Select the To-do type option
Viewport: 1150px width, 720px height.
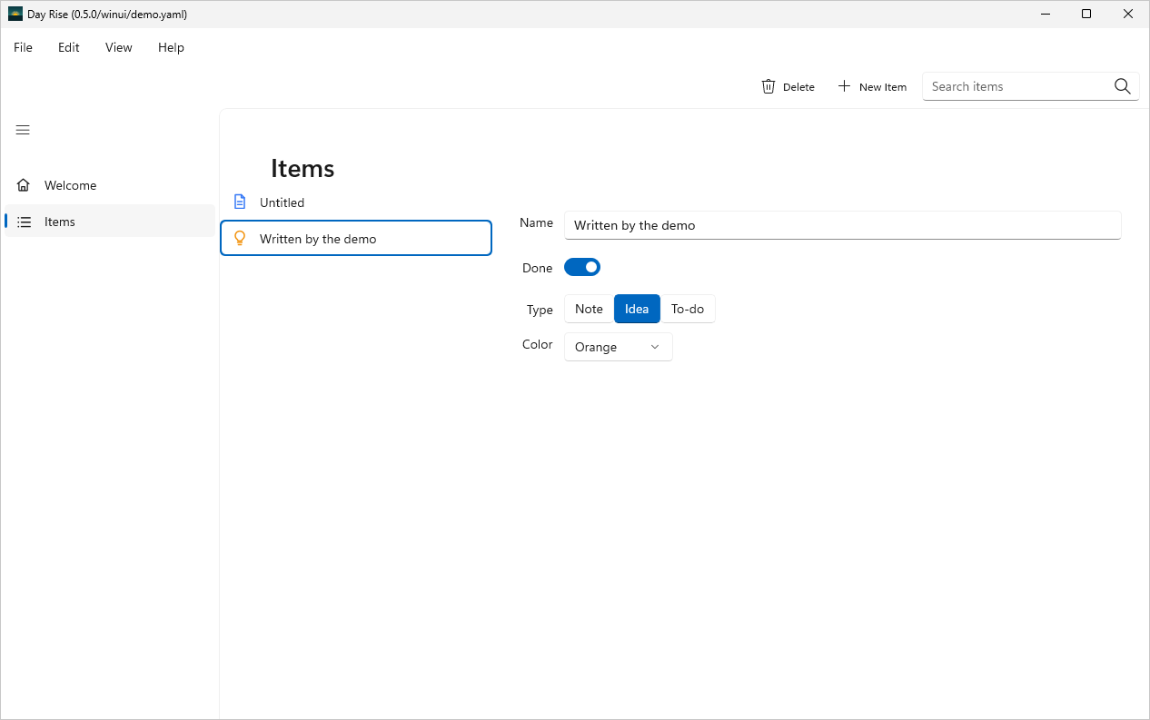click(x=688, y=309)
